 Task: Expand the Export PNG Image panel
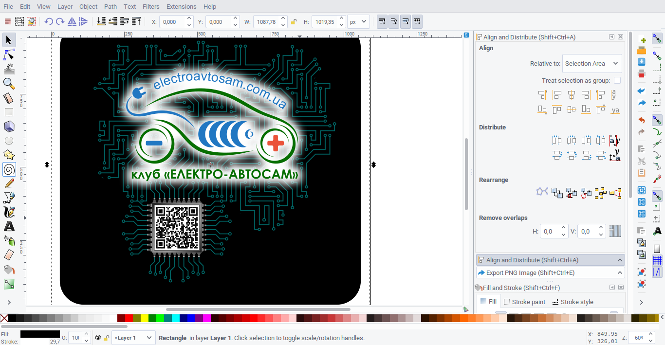550,272
